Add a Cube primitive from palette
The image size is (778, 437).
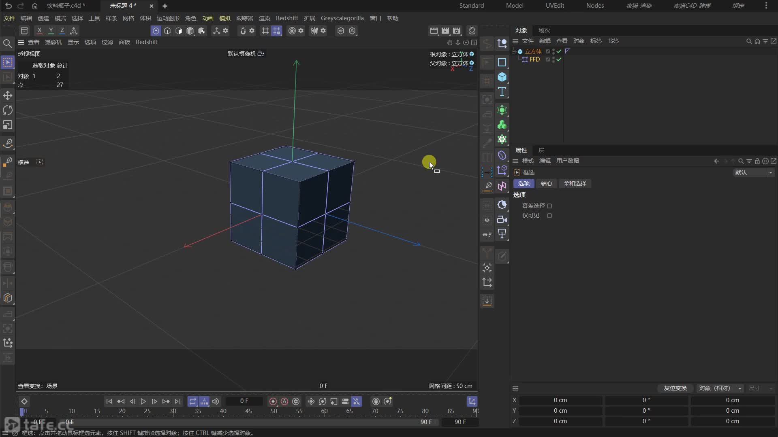[x=502, y=77]
